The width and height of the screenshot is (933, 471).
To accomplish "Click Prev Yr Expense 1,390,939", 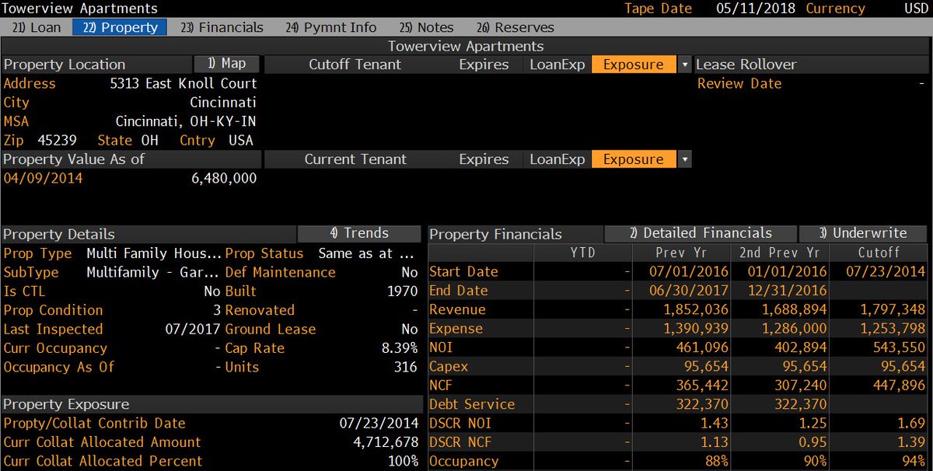I will [694, 328].
